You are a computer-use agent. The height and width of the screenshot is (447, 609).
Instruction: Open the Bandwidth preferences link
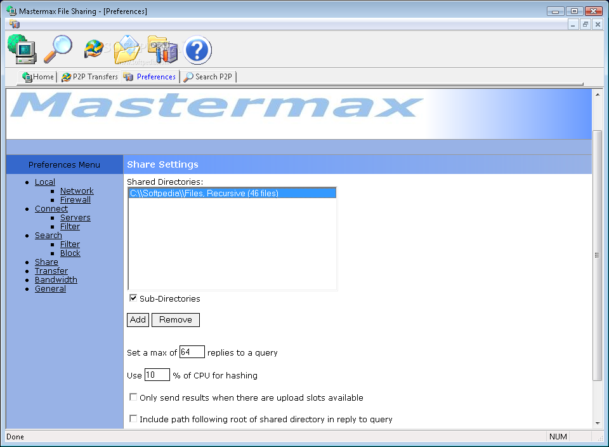[56, 280]
